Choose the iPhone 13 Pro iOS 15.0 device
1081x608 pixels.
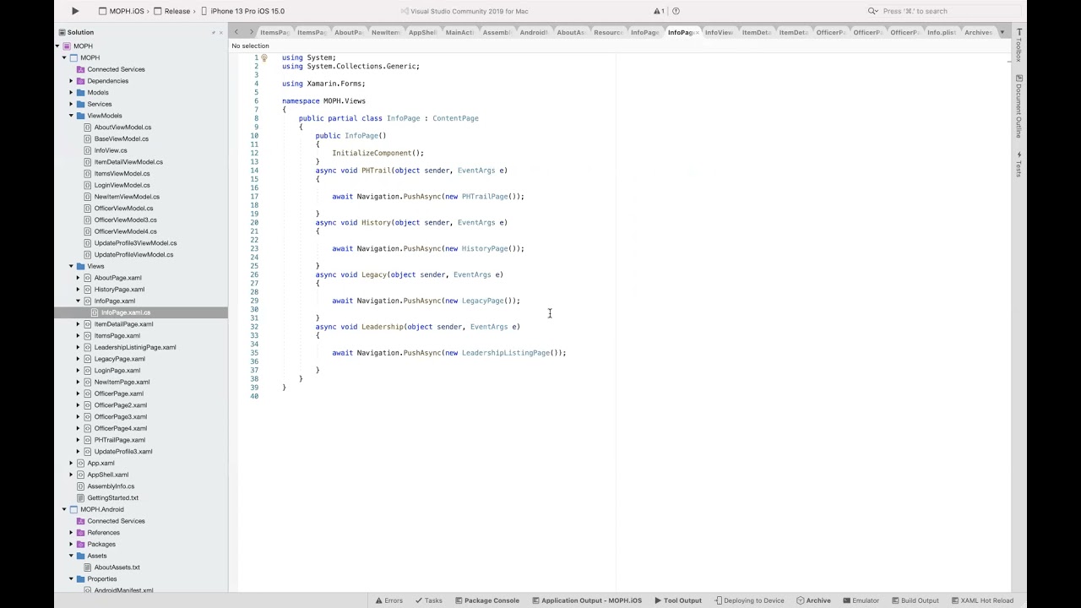(242, 11)
